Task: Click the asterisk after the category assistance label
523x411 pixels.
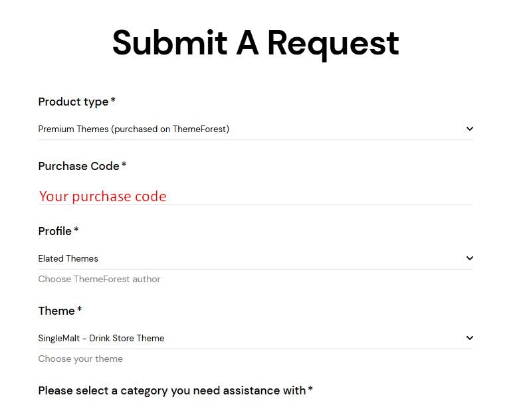Action: [310, 390]
